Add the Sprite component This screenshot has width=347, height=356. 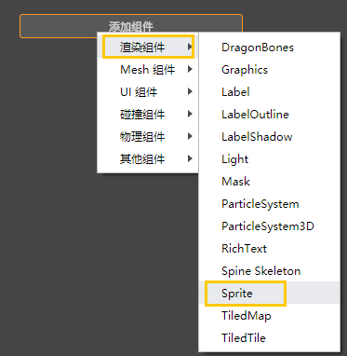pos(269,293)
